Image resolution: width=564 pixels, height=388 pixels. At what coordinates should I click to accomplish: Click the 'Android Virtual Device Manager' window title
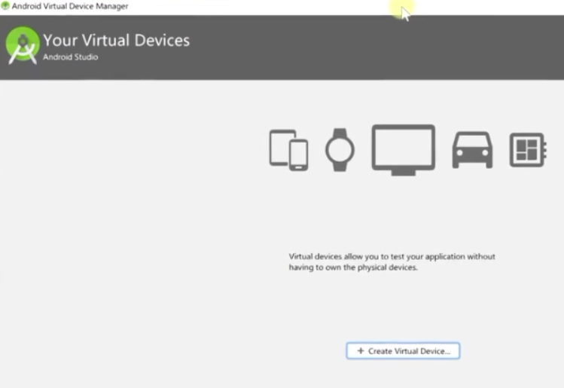click(x=70, y=6)
